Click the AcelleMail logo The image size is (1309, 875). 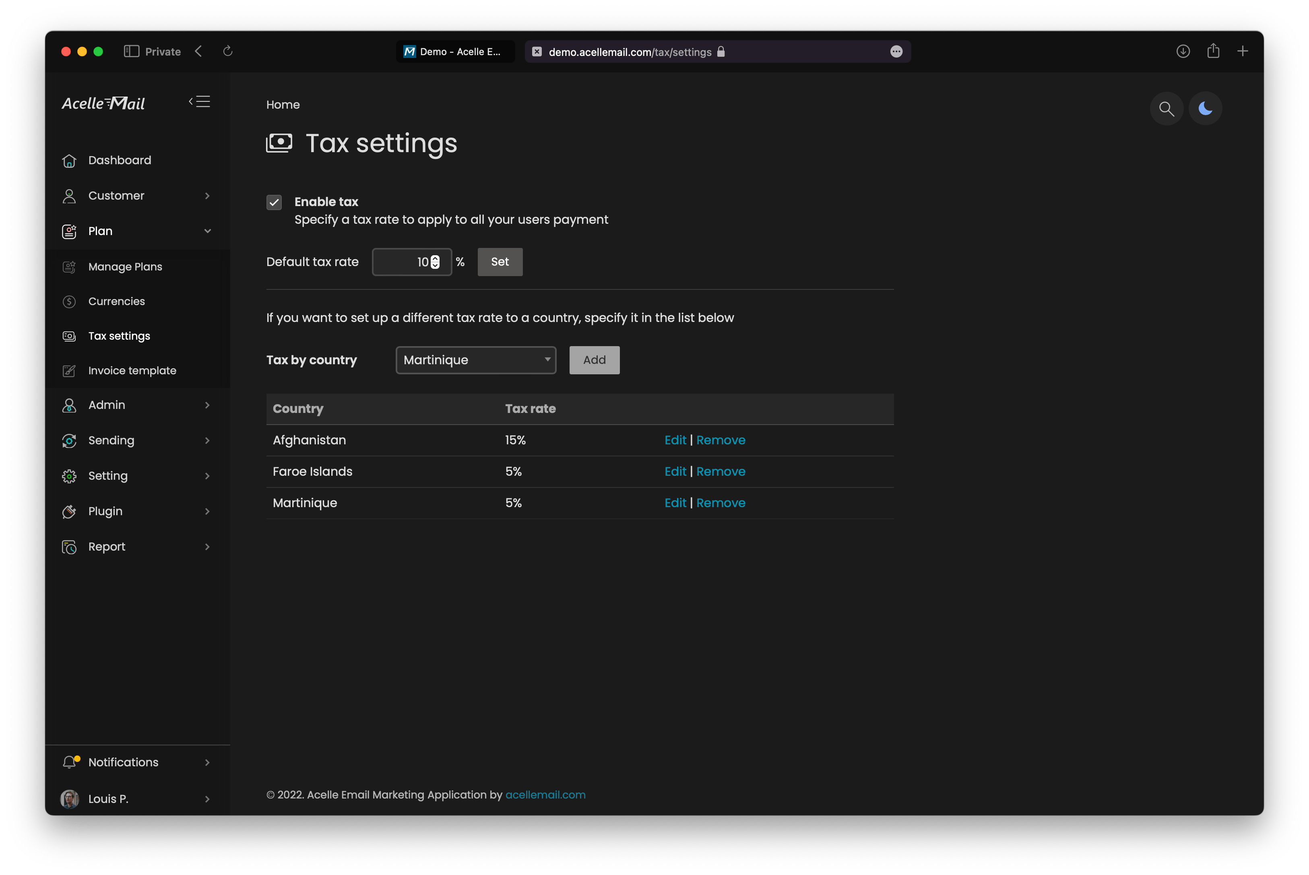103,103
